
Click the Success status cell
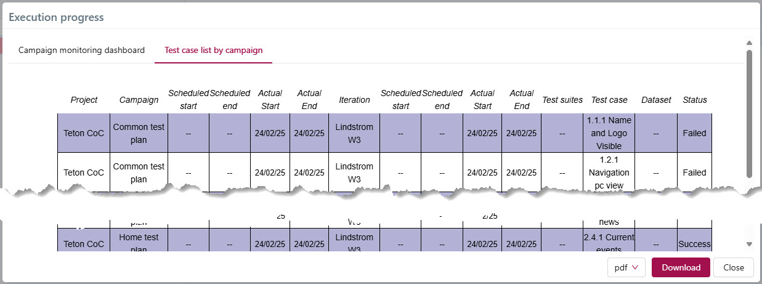[x=694, y=244]
